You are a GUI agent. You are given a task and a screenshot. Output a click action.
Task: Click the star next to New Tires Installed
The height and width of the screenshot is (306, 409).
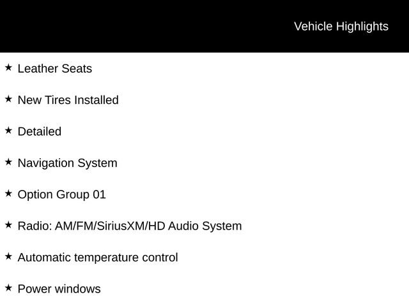[x=8, y=99]
